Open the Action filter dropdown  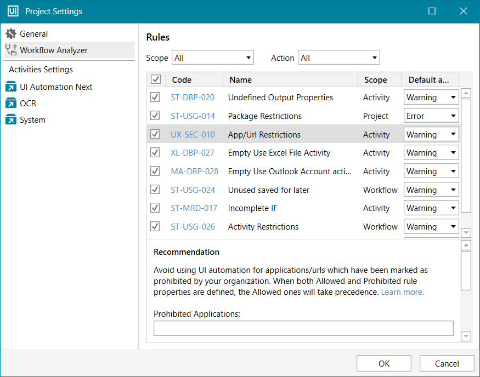pos(339,58)
